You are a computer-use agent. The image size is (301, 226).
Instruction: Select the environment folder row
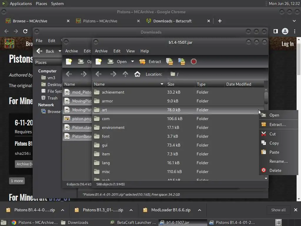click(x=178, y=127)
